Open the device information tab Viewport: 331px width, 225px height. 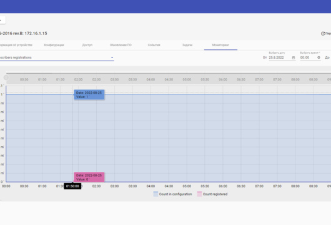[16, 45]
